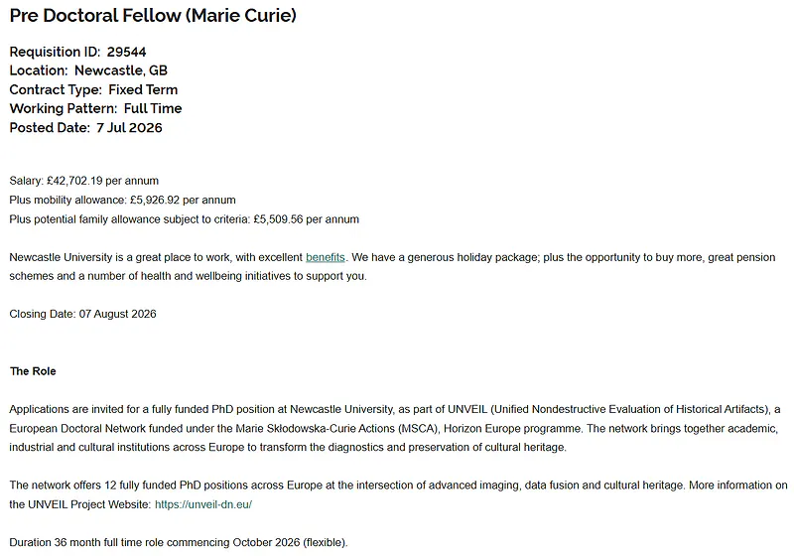Image resolution: width=794 pixels, height=556 pixels.
Task: Click the Duration 36 month role line
Action: click(179, 542)
